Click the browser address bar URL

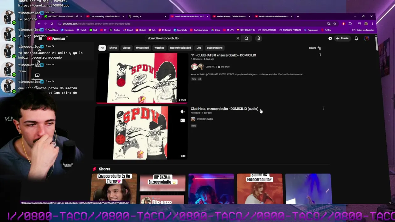pyautogui.click(x=97, y=24)
